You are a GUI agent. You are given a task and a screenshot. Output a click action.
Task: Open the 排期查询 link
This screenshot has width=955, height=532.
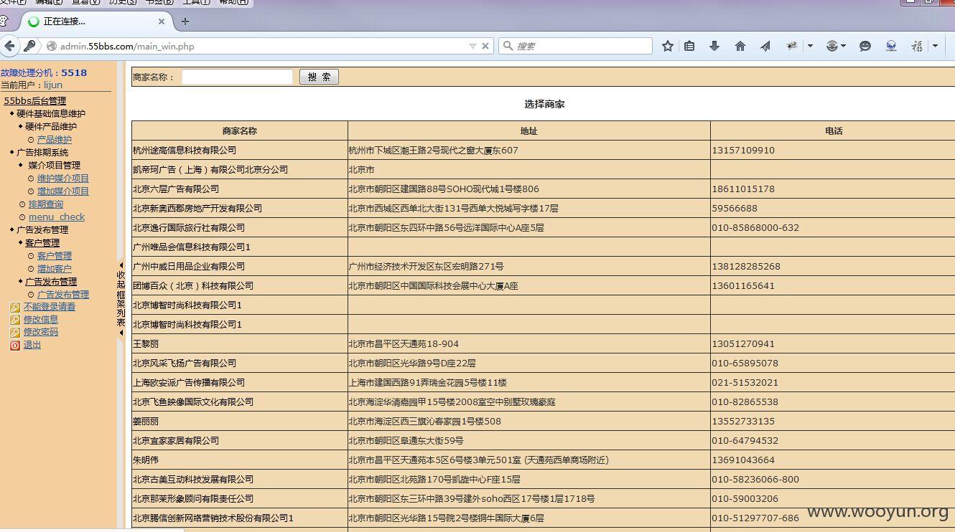(x=46, y=204)
